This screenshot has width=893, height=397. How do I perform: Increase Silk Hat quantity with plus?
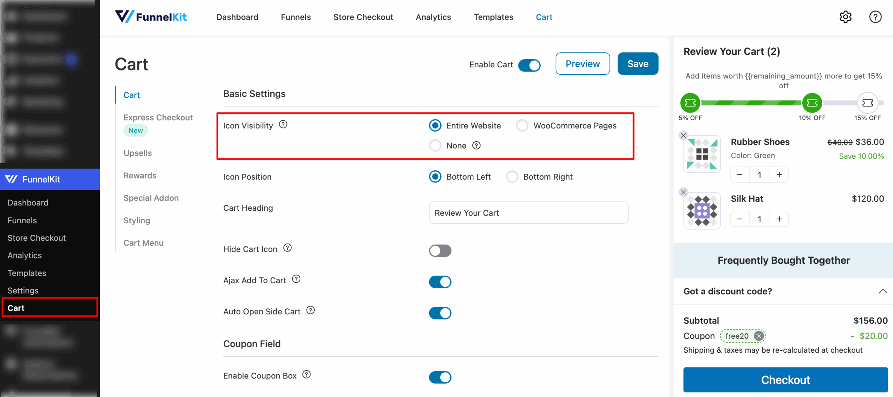point(779,219)
